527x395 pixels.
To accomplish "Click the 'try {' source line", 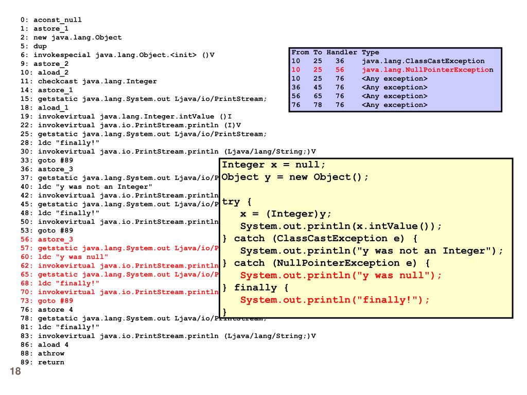I will tap(237, 202).
